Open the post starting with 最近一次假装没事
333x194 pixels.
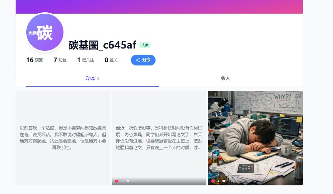[159, 138]
